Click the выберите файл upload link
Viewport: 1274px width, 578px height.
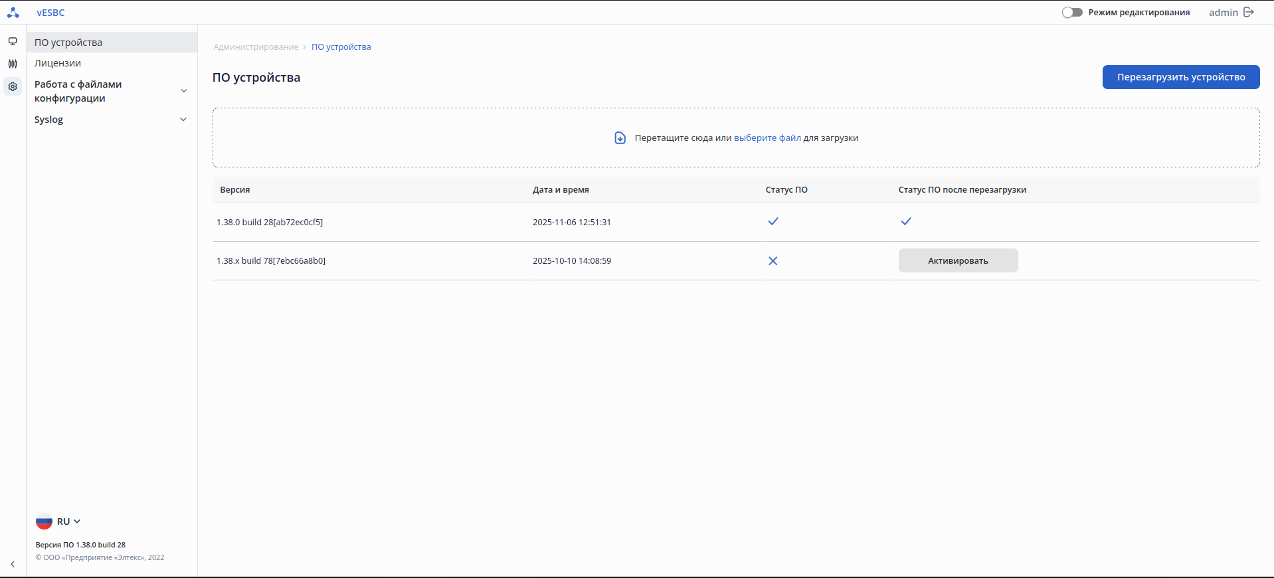click(x=767, y=138)
